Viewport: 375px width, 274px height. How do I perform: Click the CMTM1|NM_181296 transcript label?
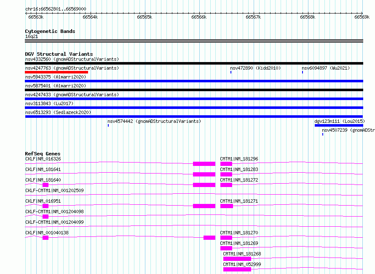tap(239, 159)
